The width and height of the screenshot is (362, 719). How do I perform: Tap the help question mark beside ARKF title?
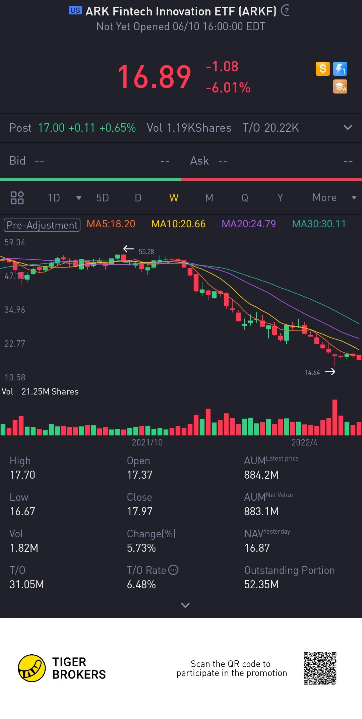(285, 11)
